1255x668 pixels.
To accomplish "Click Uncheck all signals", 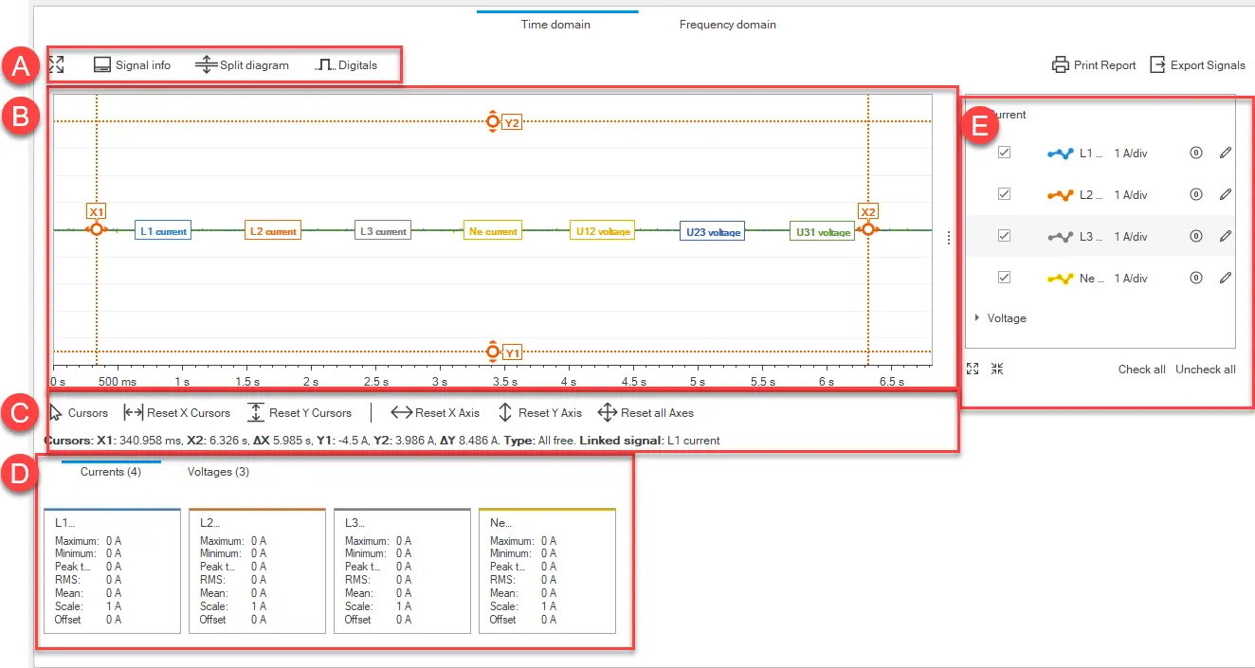I will click(x=1205, y=370).
